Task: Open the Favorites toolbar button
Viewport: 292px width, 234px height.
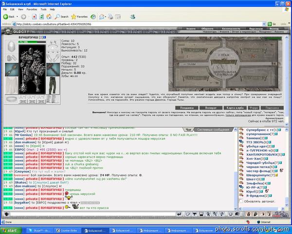Action: pos(79,16)
